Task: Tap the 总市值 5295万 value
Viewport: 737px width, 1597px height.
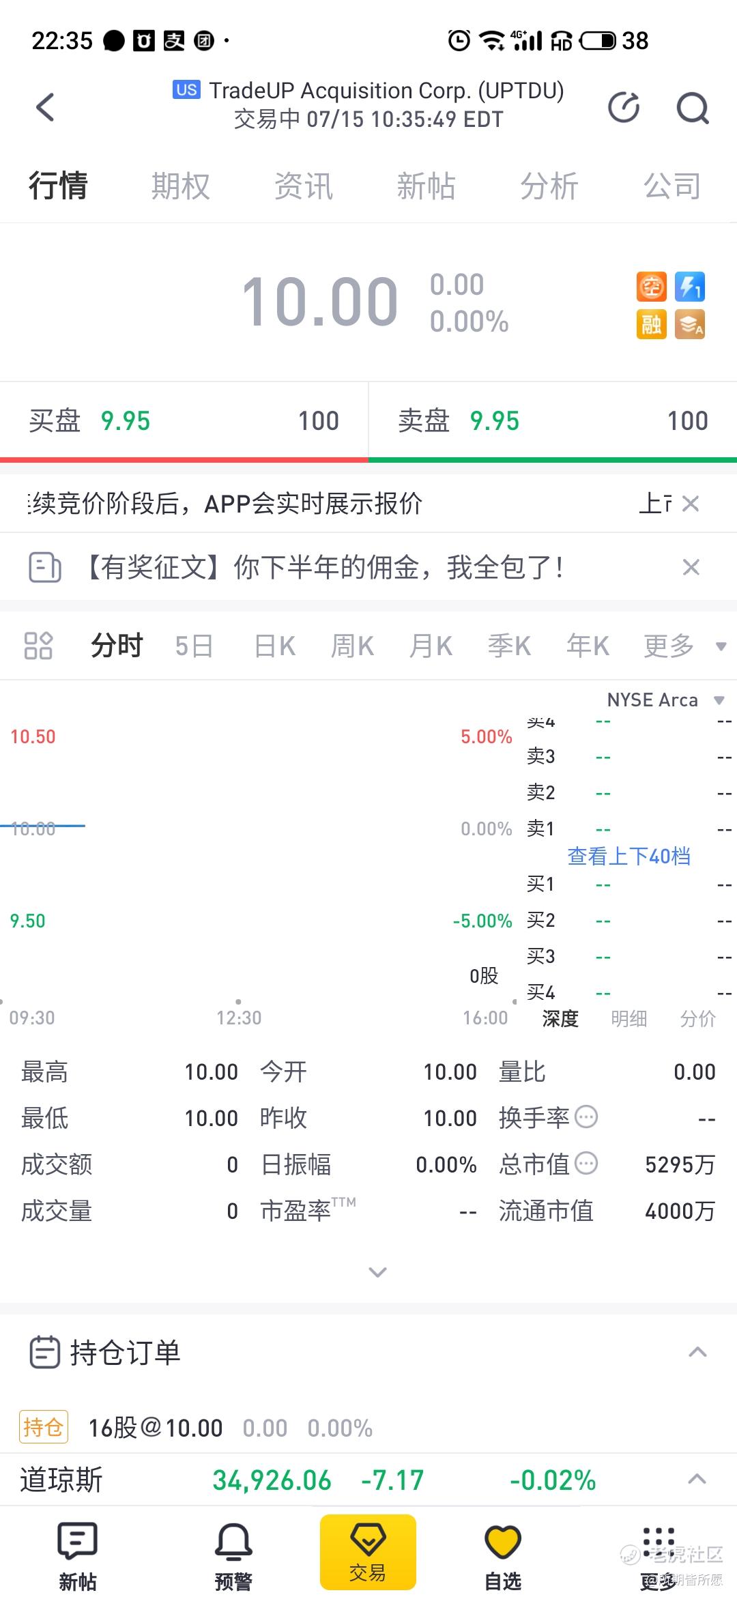Action: click(680, 1164)
